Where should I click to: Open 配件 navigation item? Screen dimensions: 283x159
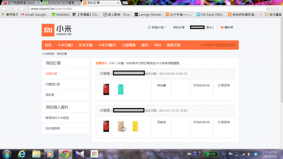coord(145,45)
